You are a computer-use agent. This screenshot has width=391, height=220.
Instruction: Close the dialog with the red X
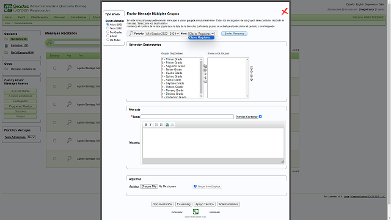click(x=285, y=11)
